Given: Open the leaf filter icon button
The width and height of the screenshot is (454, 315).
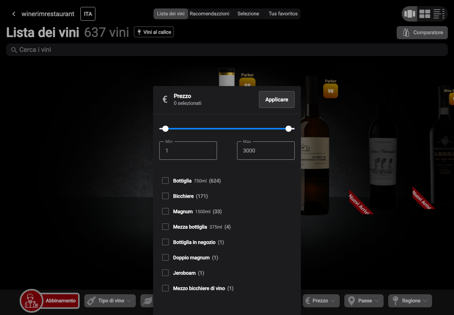Looking at the screenshot, I should (147, 301).
